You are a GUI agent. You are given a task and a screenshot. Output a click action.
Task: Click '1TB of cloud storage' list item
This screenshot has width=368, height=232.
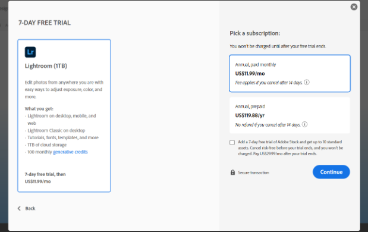pos(47,145)
